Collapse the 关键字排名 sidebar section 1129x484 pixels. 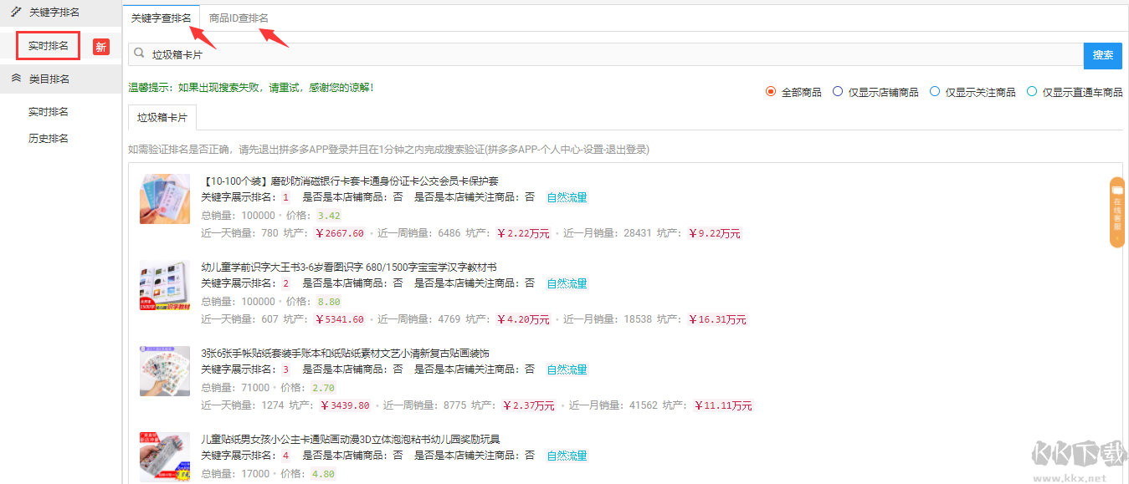tap(54, 12)
